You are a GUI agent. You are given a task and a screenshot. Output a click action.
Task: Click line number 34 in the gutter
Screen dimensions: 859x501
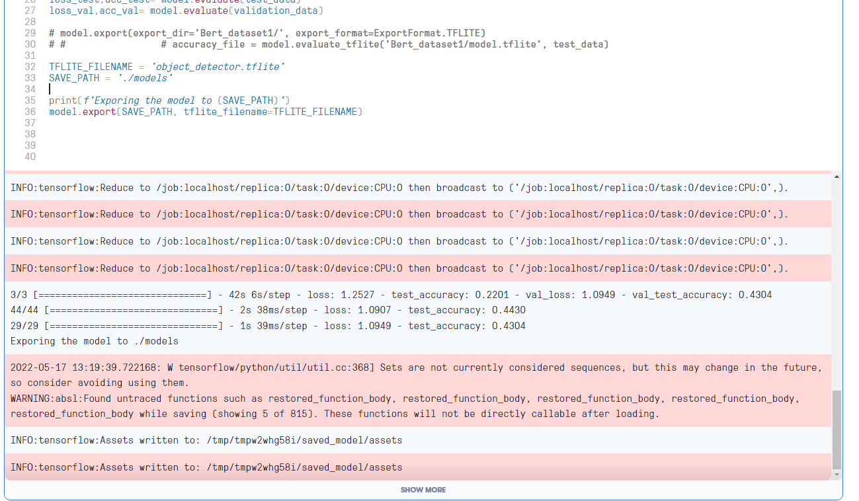[x=30, y=89]
